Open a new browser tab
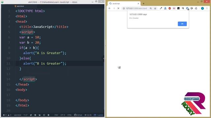The width and height of the screenshot is (211, 118). (x=143, y=4)
